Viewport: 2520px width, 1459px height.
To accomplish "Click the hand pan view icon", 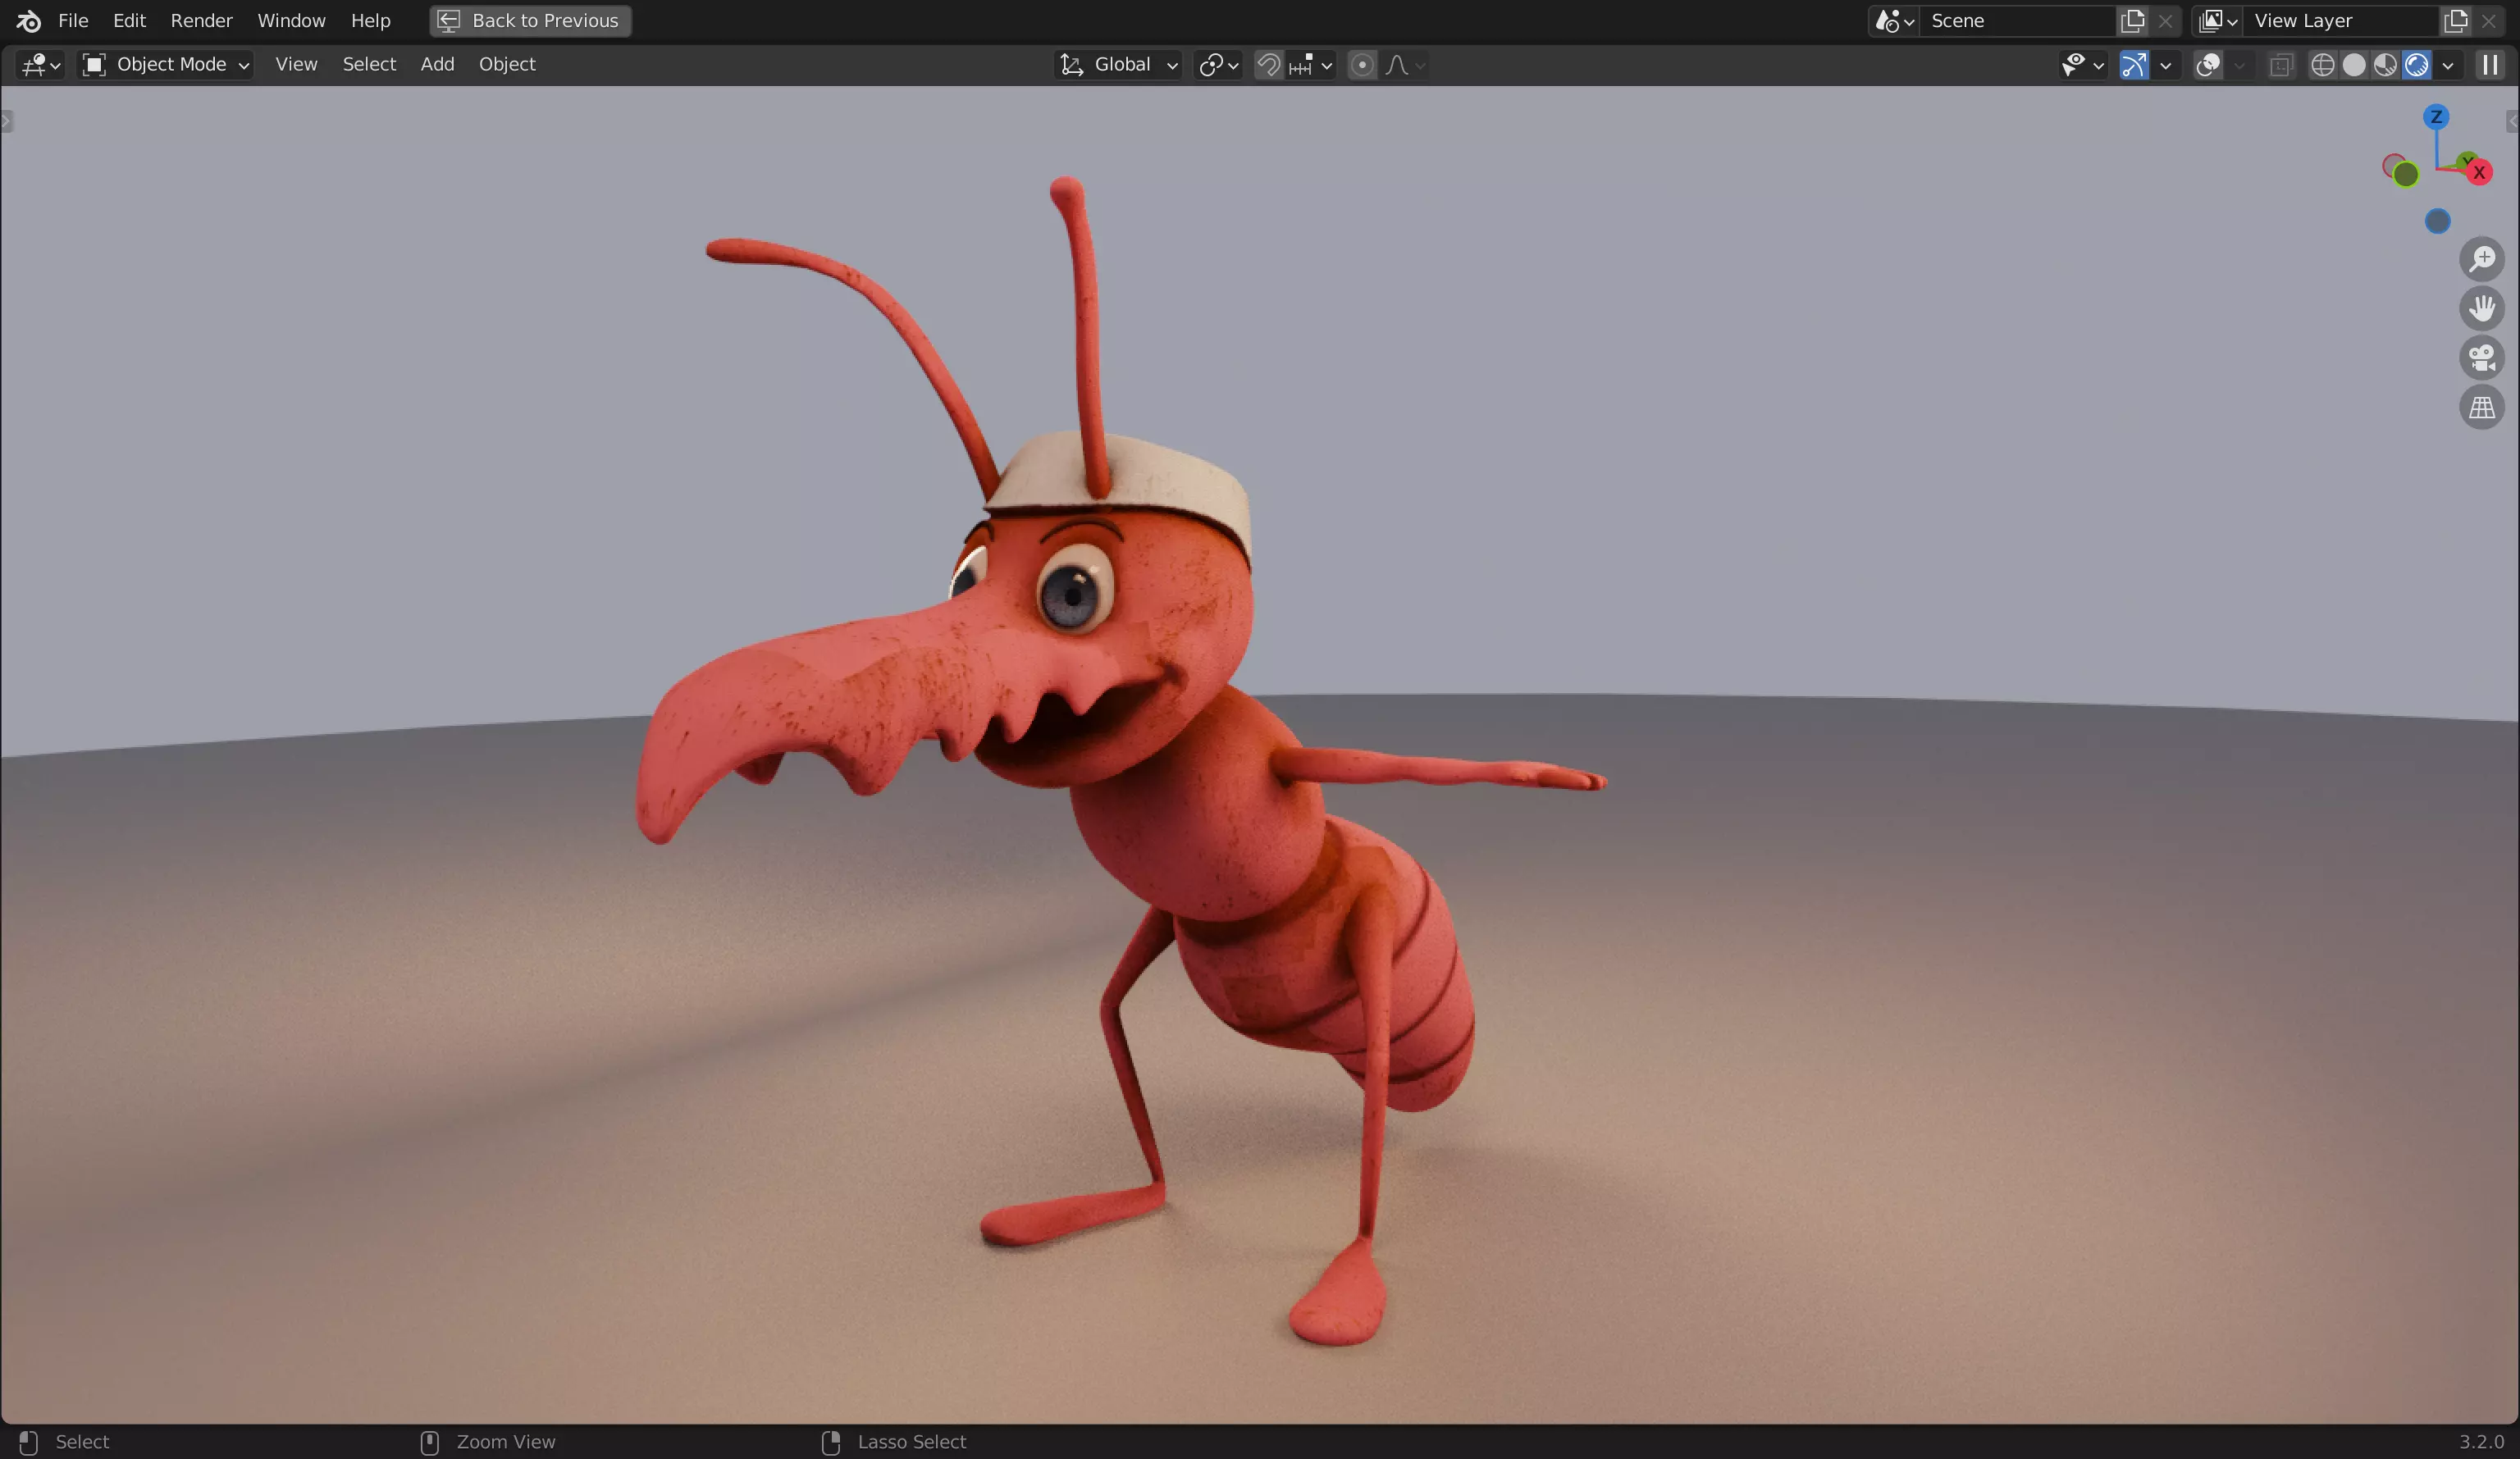I will pyautogui.click(x=2481, y=308).
